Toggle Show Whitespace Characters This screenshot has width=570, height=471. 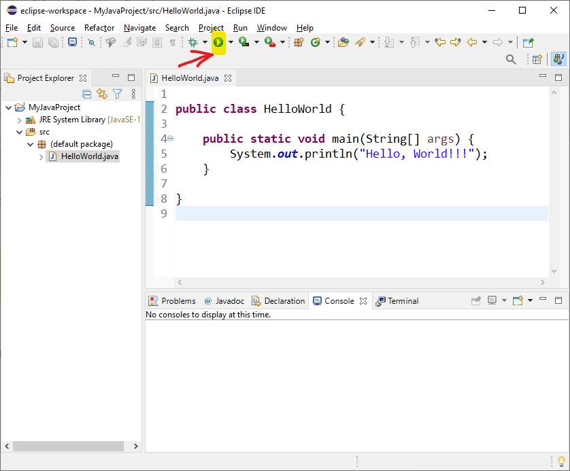point(172,42)
